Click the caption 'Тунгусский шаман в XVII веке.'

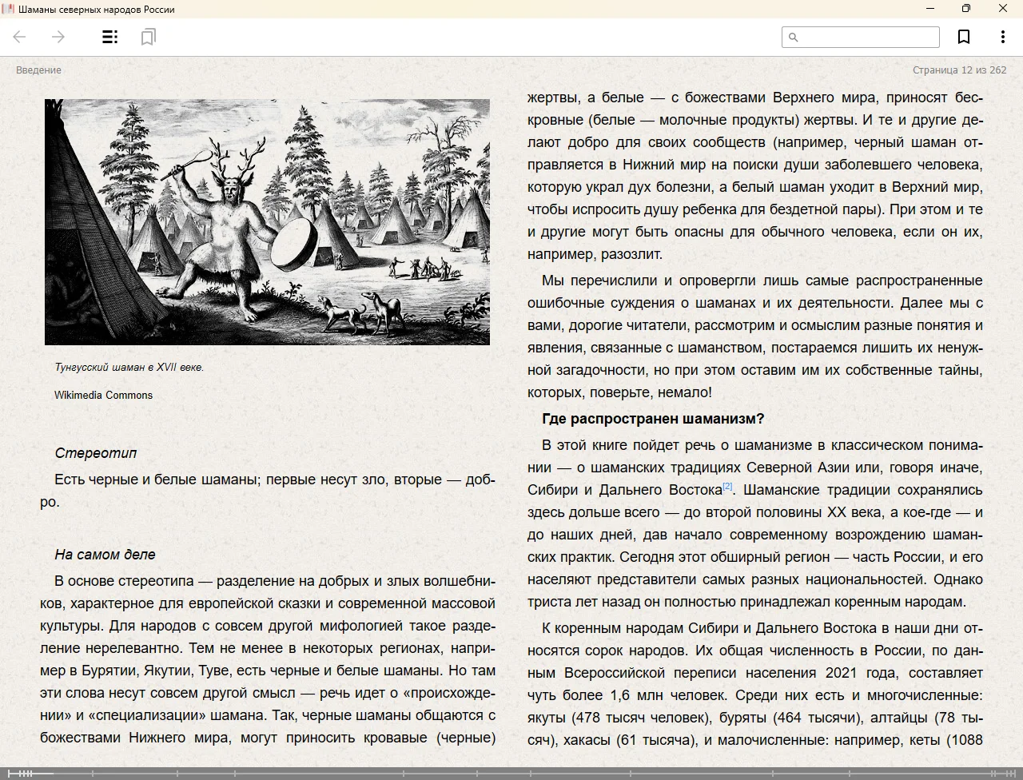pos(129,368)
